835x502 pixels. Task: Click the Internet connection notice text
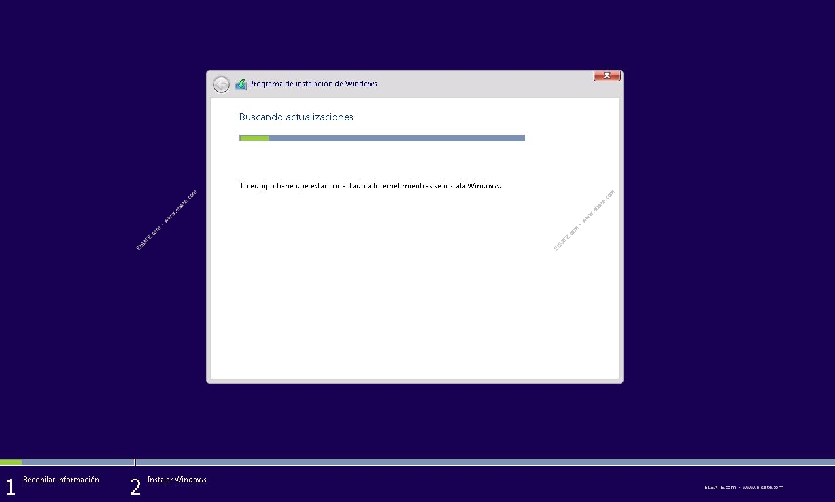tap(370, 186)
